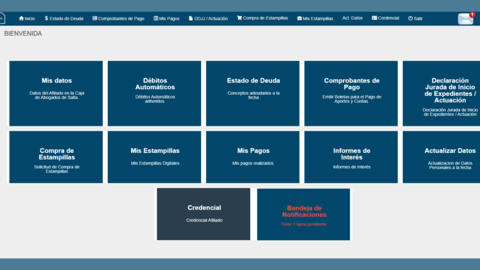Click the briefcase Mis Estampillas icon
The width and height of the screenshot is (480, 270).
[300, 18]
